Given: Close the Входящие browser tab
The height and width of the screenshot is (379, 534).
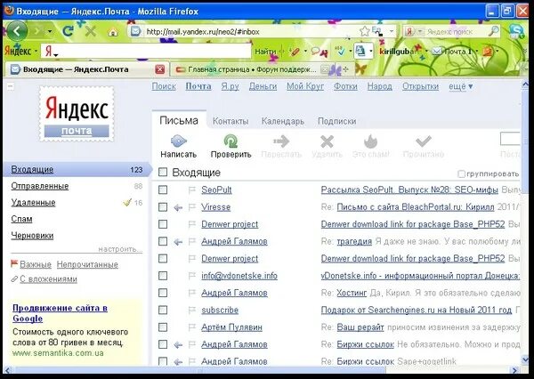Looking at the screenshot, I should point(159,69).
